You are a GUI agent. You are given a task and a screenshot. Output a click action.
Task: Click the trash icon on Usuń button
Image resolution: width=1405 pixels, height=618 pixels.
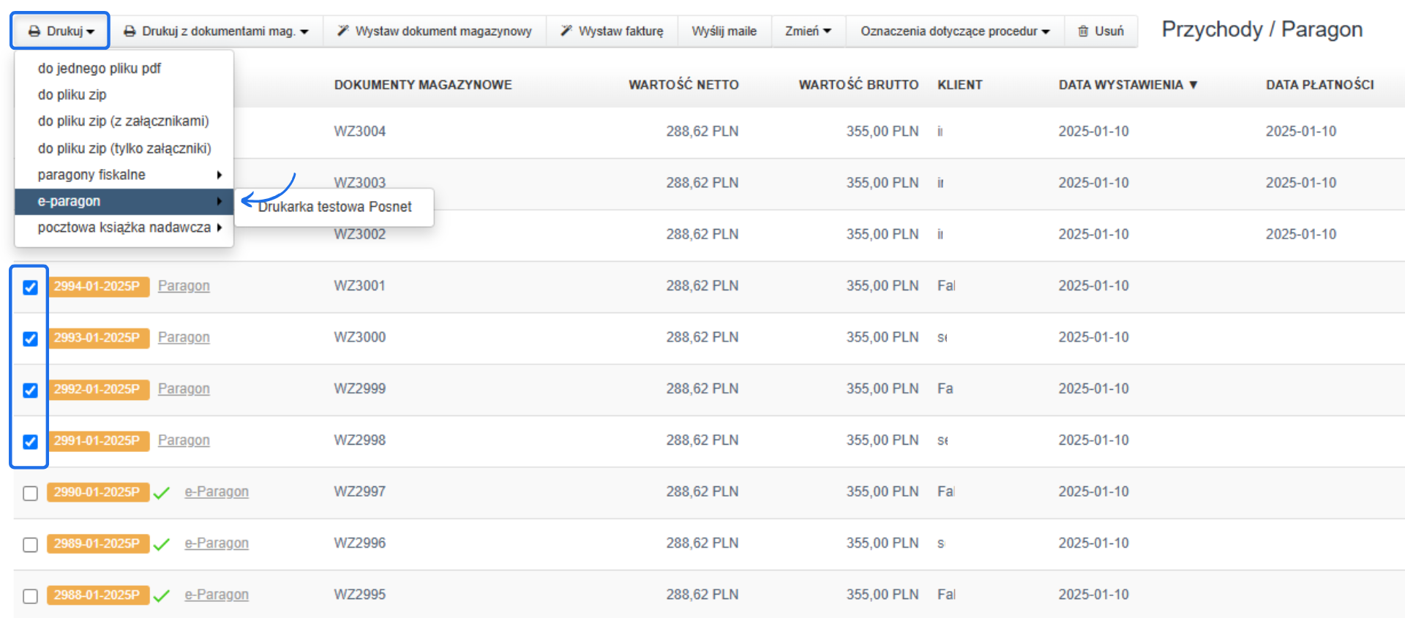[1083, 31]
